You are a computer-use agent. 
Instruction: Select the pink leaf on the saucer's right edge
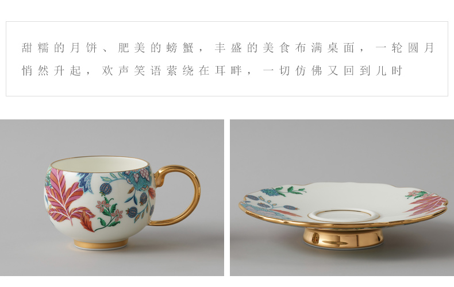pyautogui.click(x=426, y=204)
